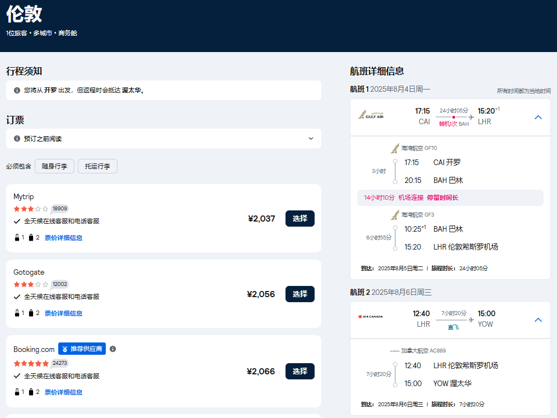Click the 1位旅客 · 多城市 · 商务舱 summary

[x=41, y=33]
